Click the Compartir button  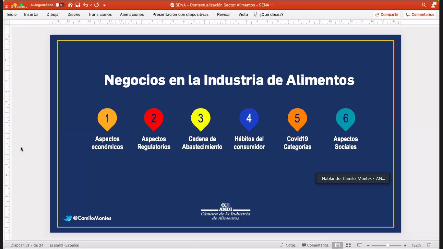[x=387, y=14]
